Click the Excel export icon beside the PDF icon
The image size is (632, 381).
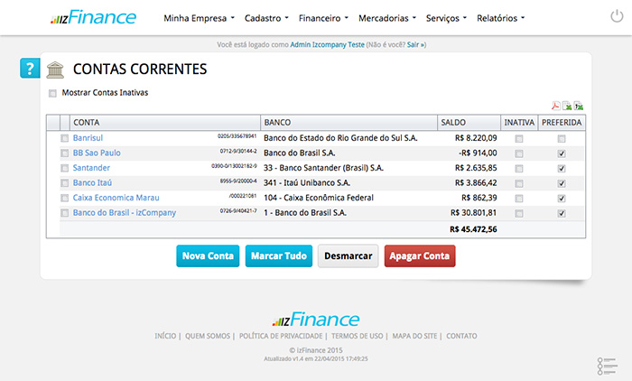567,106
